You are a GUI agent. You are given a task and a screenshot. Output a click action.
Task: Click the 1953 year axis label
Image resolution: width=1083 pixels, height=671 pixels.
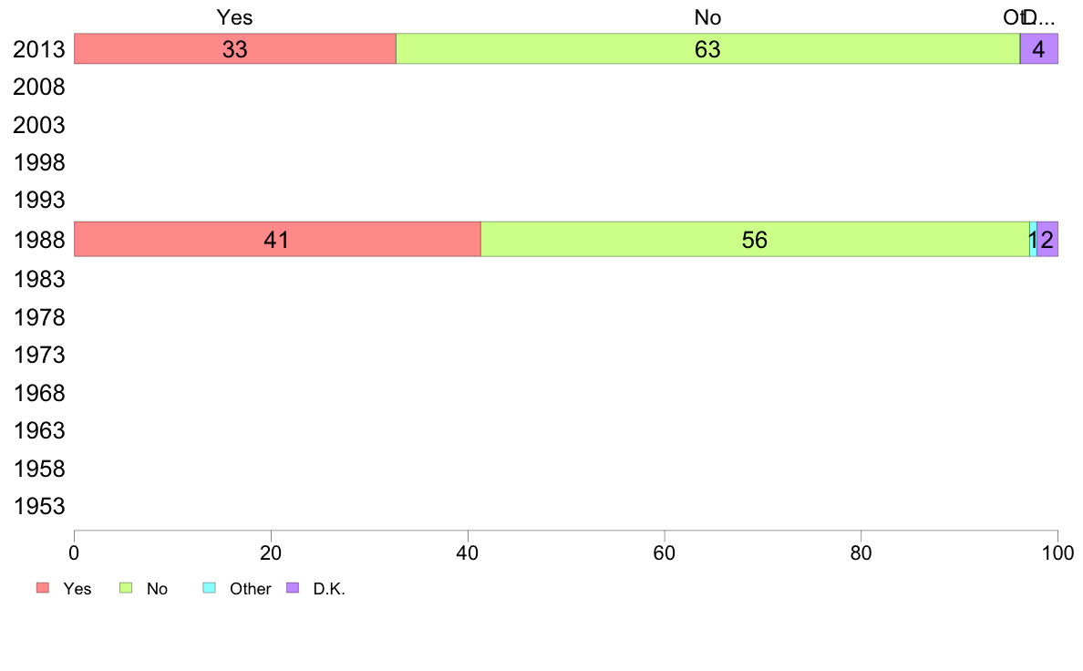coord(38,507)
